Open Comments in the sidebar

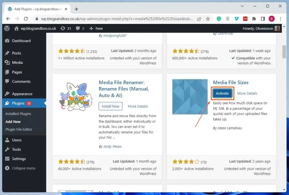(x=21, y=81)
